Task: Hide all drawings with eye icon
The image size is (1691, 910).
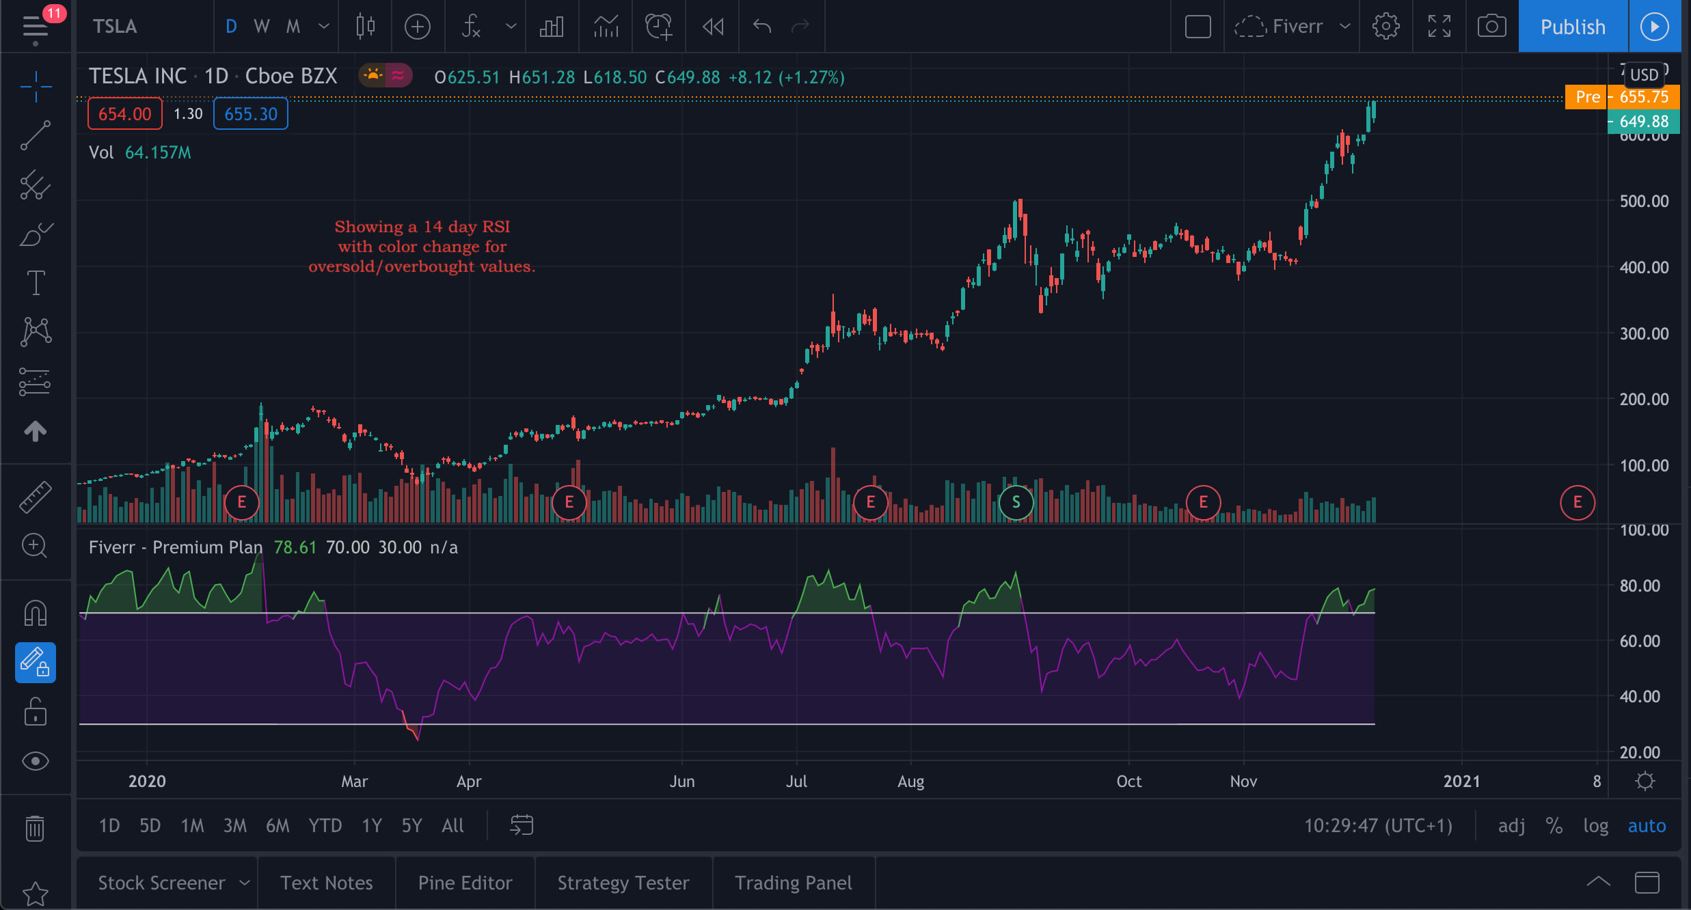Action: click(x=36, y=761)
